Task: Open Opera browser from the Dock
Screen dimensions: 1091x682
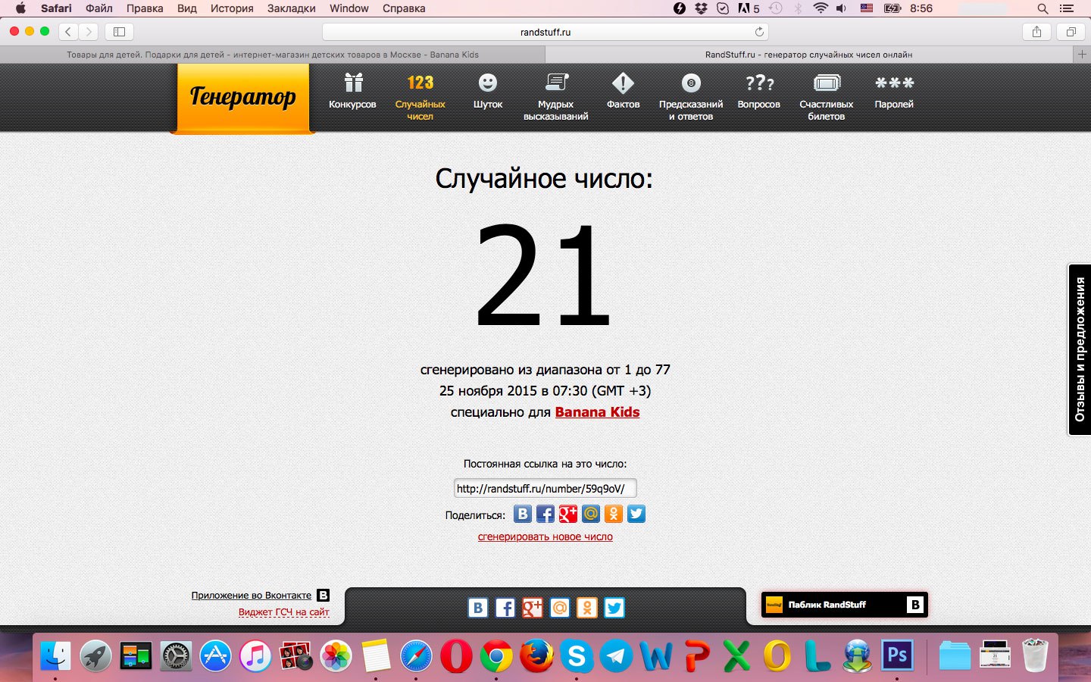Action: [456, 655]
